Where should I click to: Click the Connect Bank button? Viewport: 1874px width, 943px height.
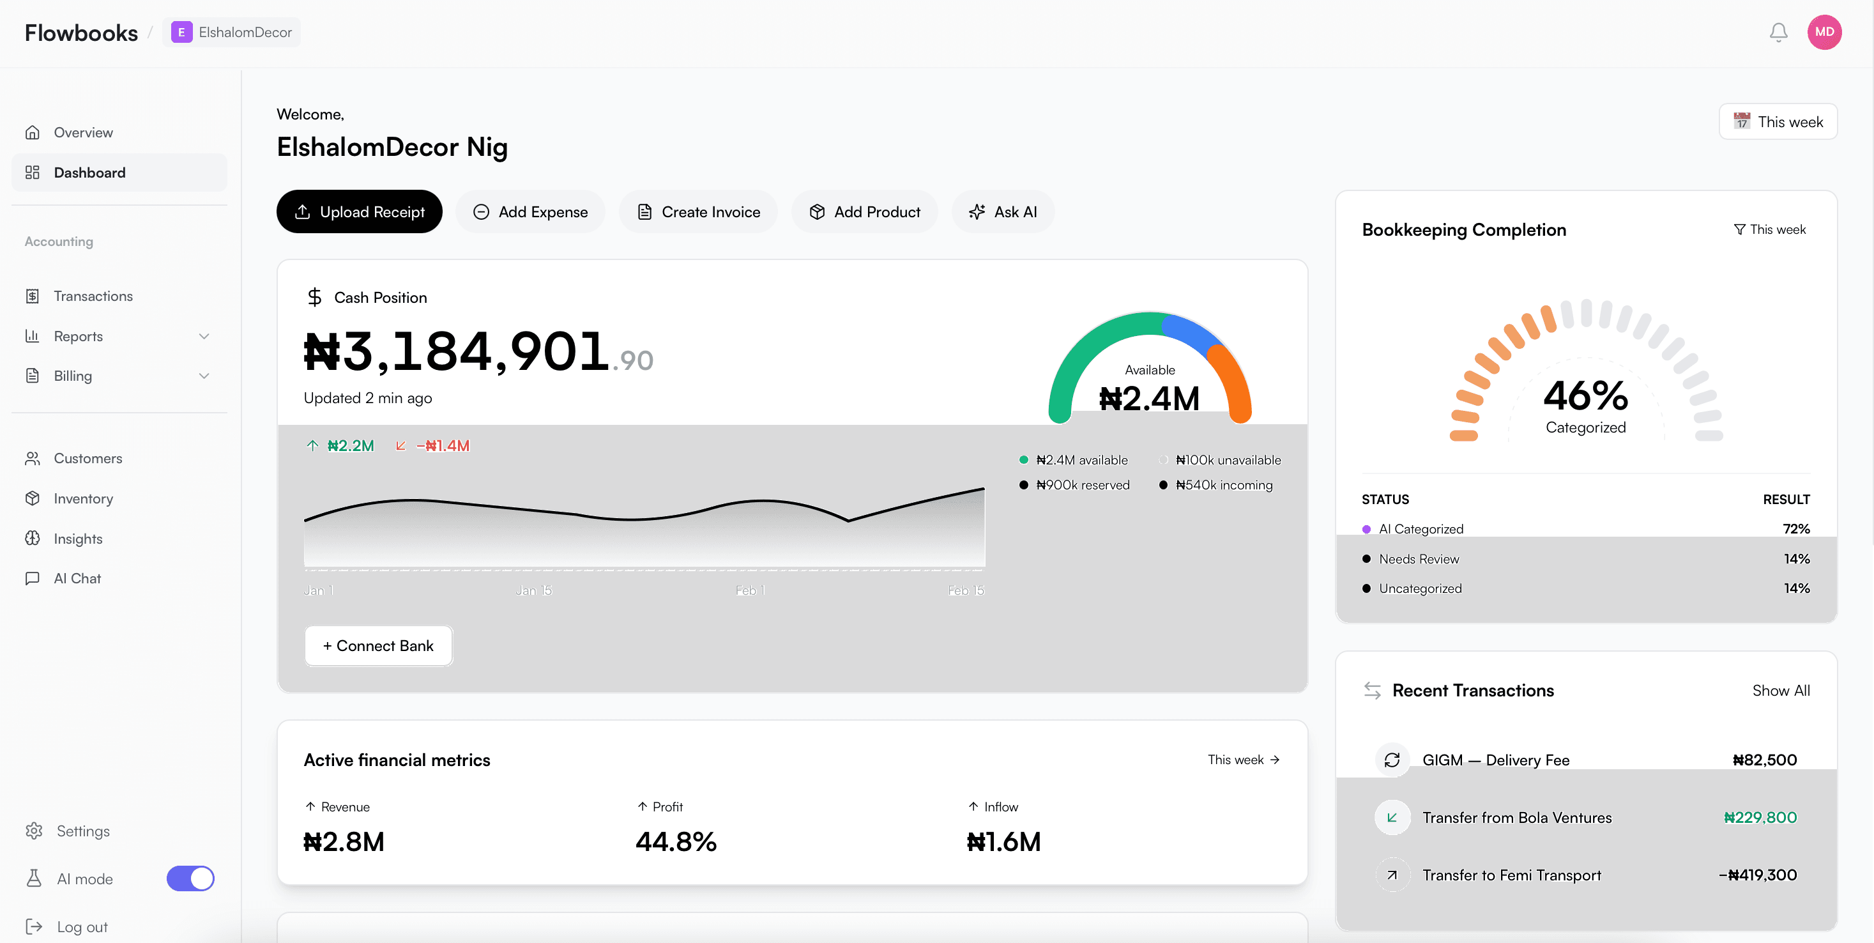378,645
